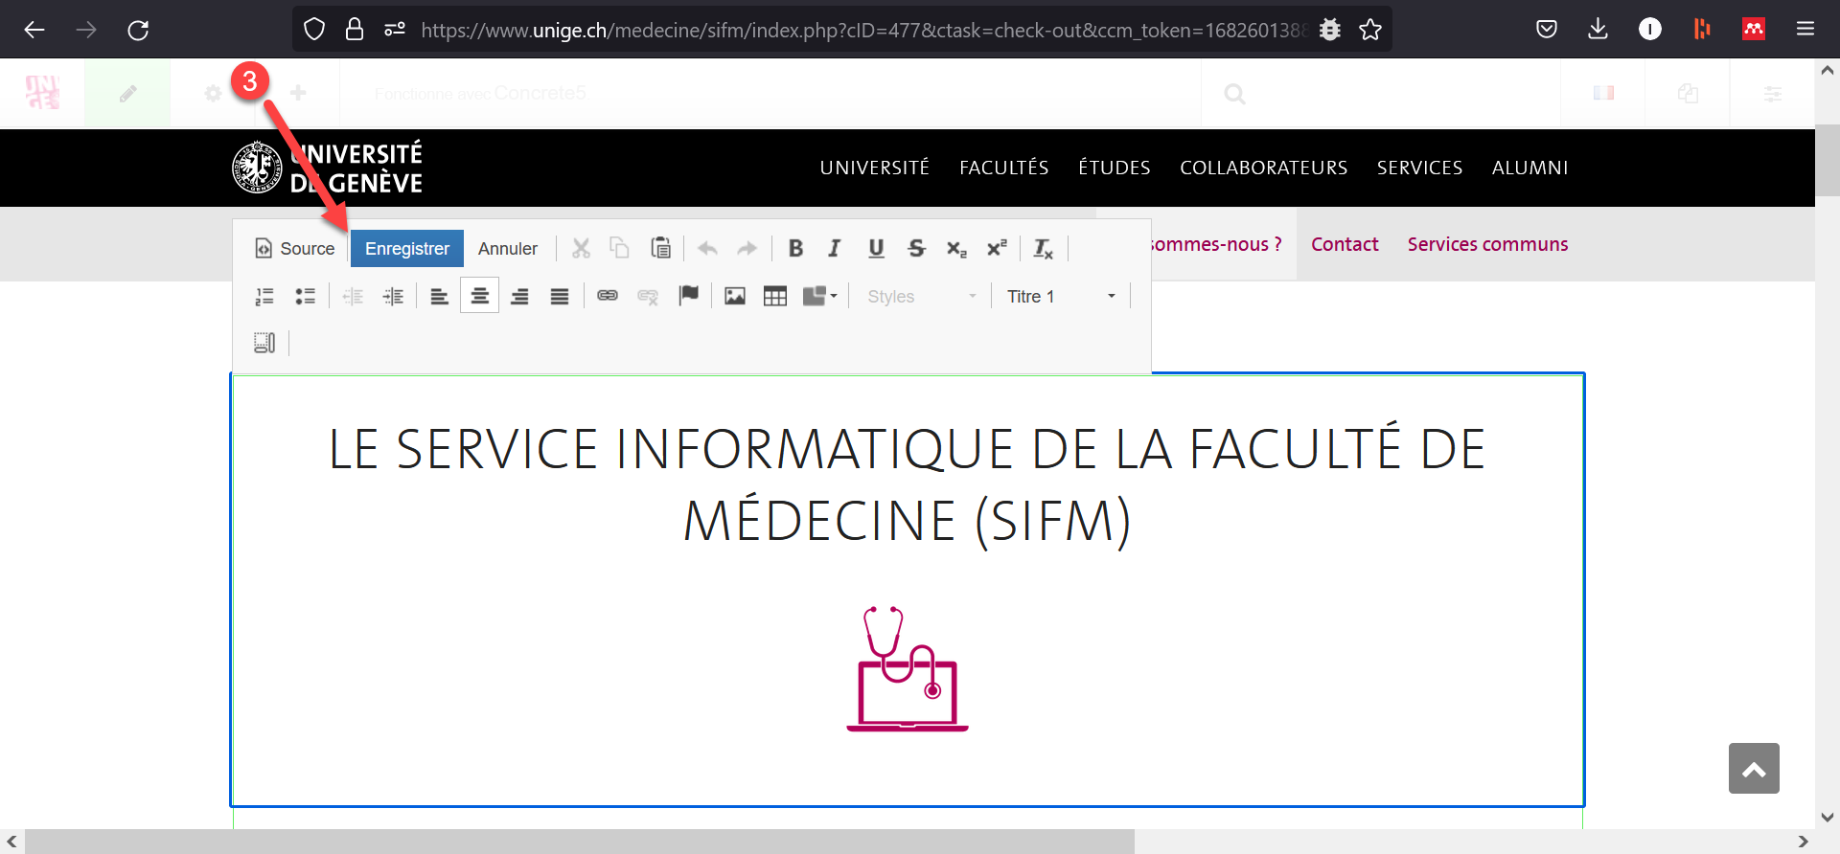Image resolution: width=1840 pixels, height=854 pixels.
Task: Insert an anchor with the flag icon
Action: coord(688,296)
